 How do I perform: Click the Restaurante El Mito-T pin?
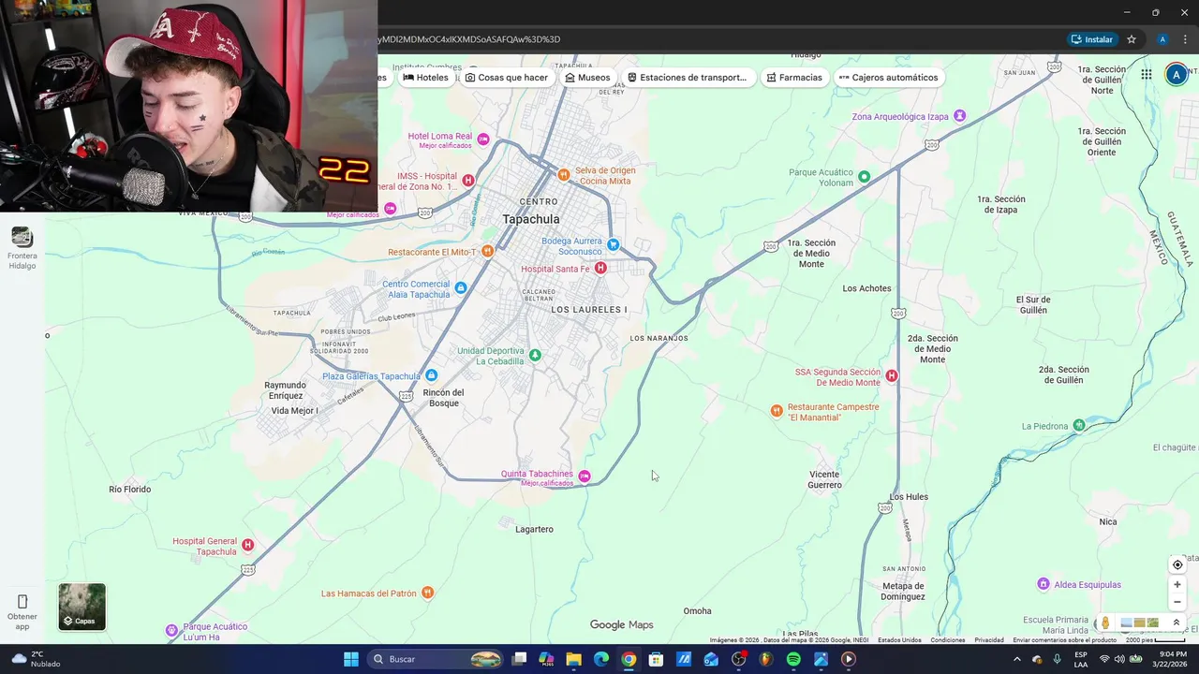[x=487, y=251]
